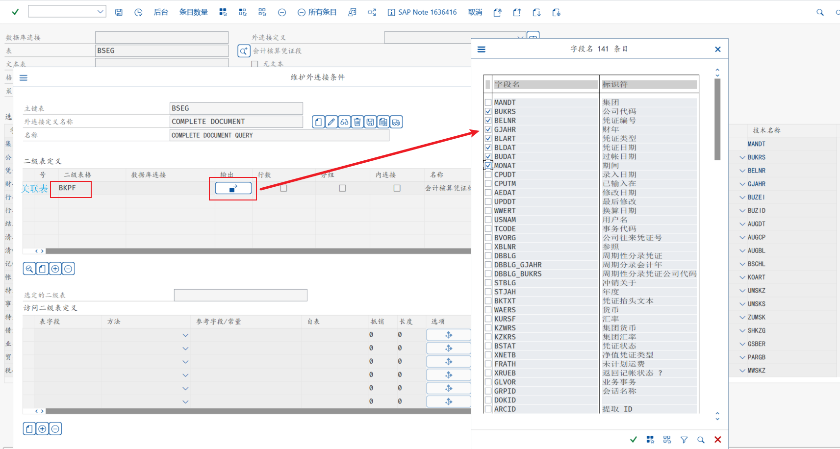Open the 方法 dropdown in the first 访问二级表定义 row
The image size is (840, 449).
(x=185, y=335)
